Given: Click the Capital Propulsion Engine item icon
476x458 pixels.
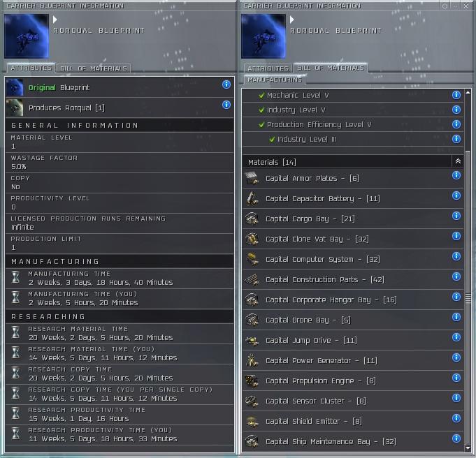Looking at the screenshot, I should click(x=252, y=381).
